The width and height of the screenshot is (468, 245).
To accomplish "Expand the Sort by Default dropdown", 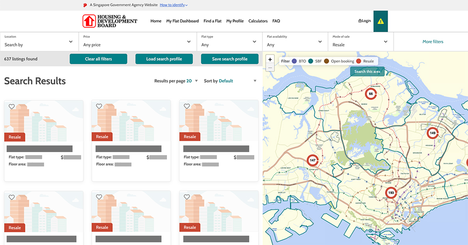I will [229, 81].
